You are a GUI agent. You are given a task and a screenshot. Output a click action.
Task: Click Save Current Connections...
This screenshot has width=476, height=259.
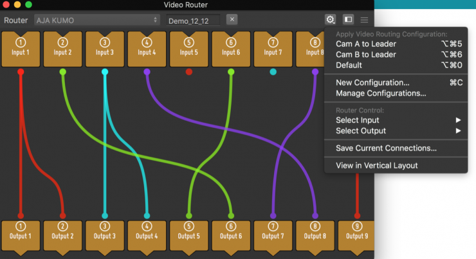coord(386,148)
